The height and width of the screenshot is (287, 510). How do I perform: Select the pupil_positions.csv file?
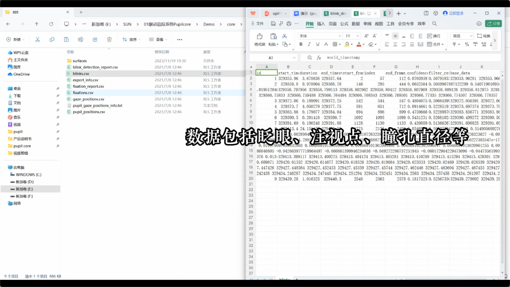pos(89,112)
